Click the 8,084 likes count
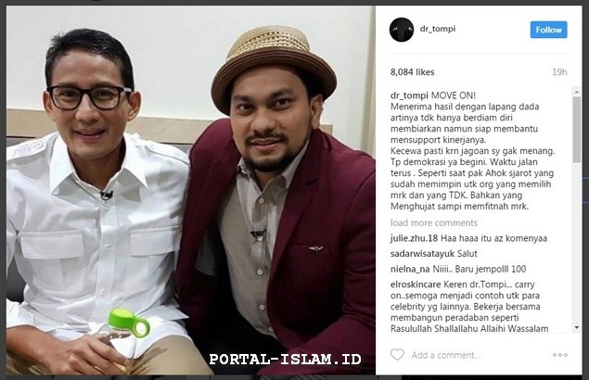The image size is (589, 380). 412,72
